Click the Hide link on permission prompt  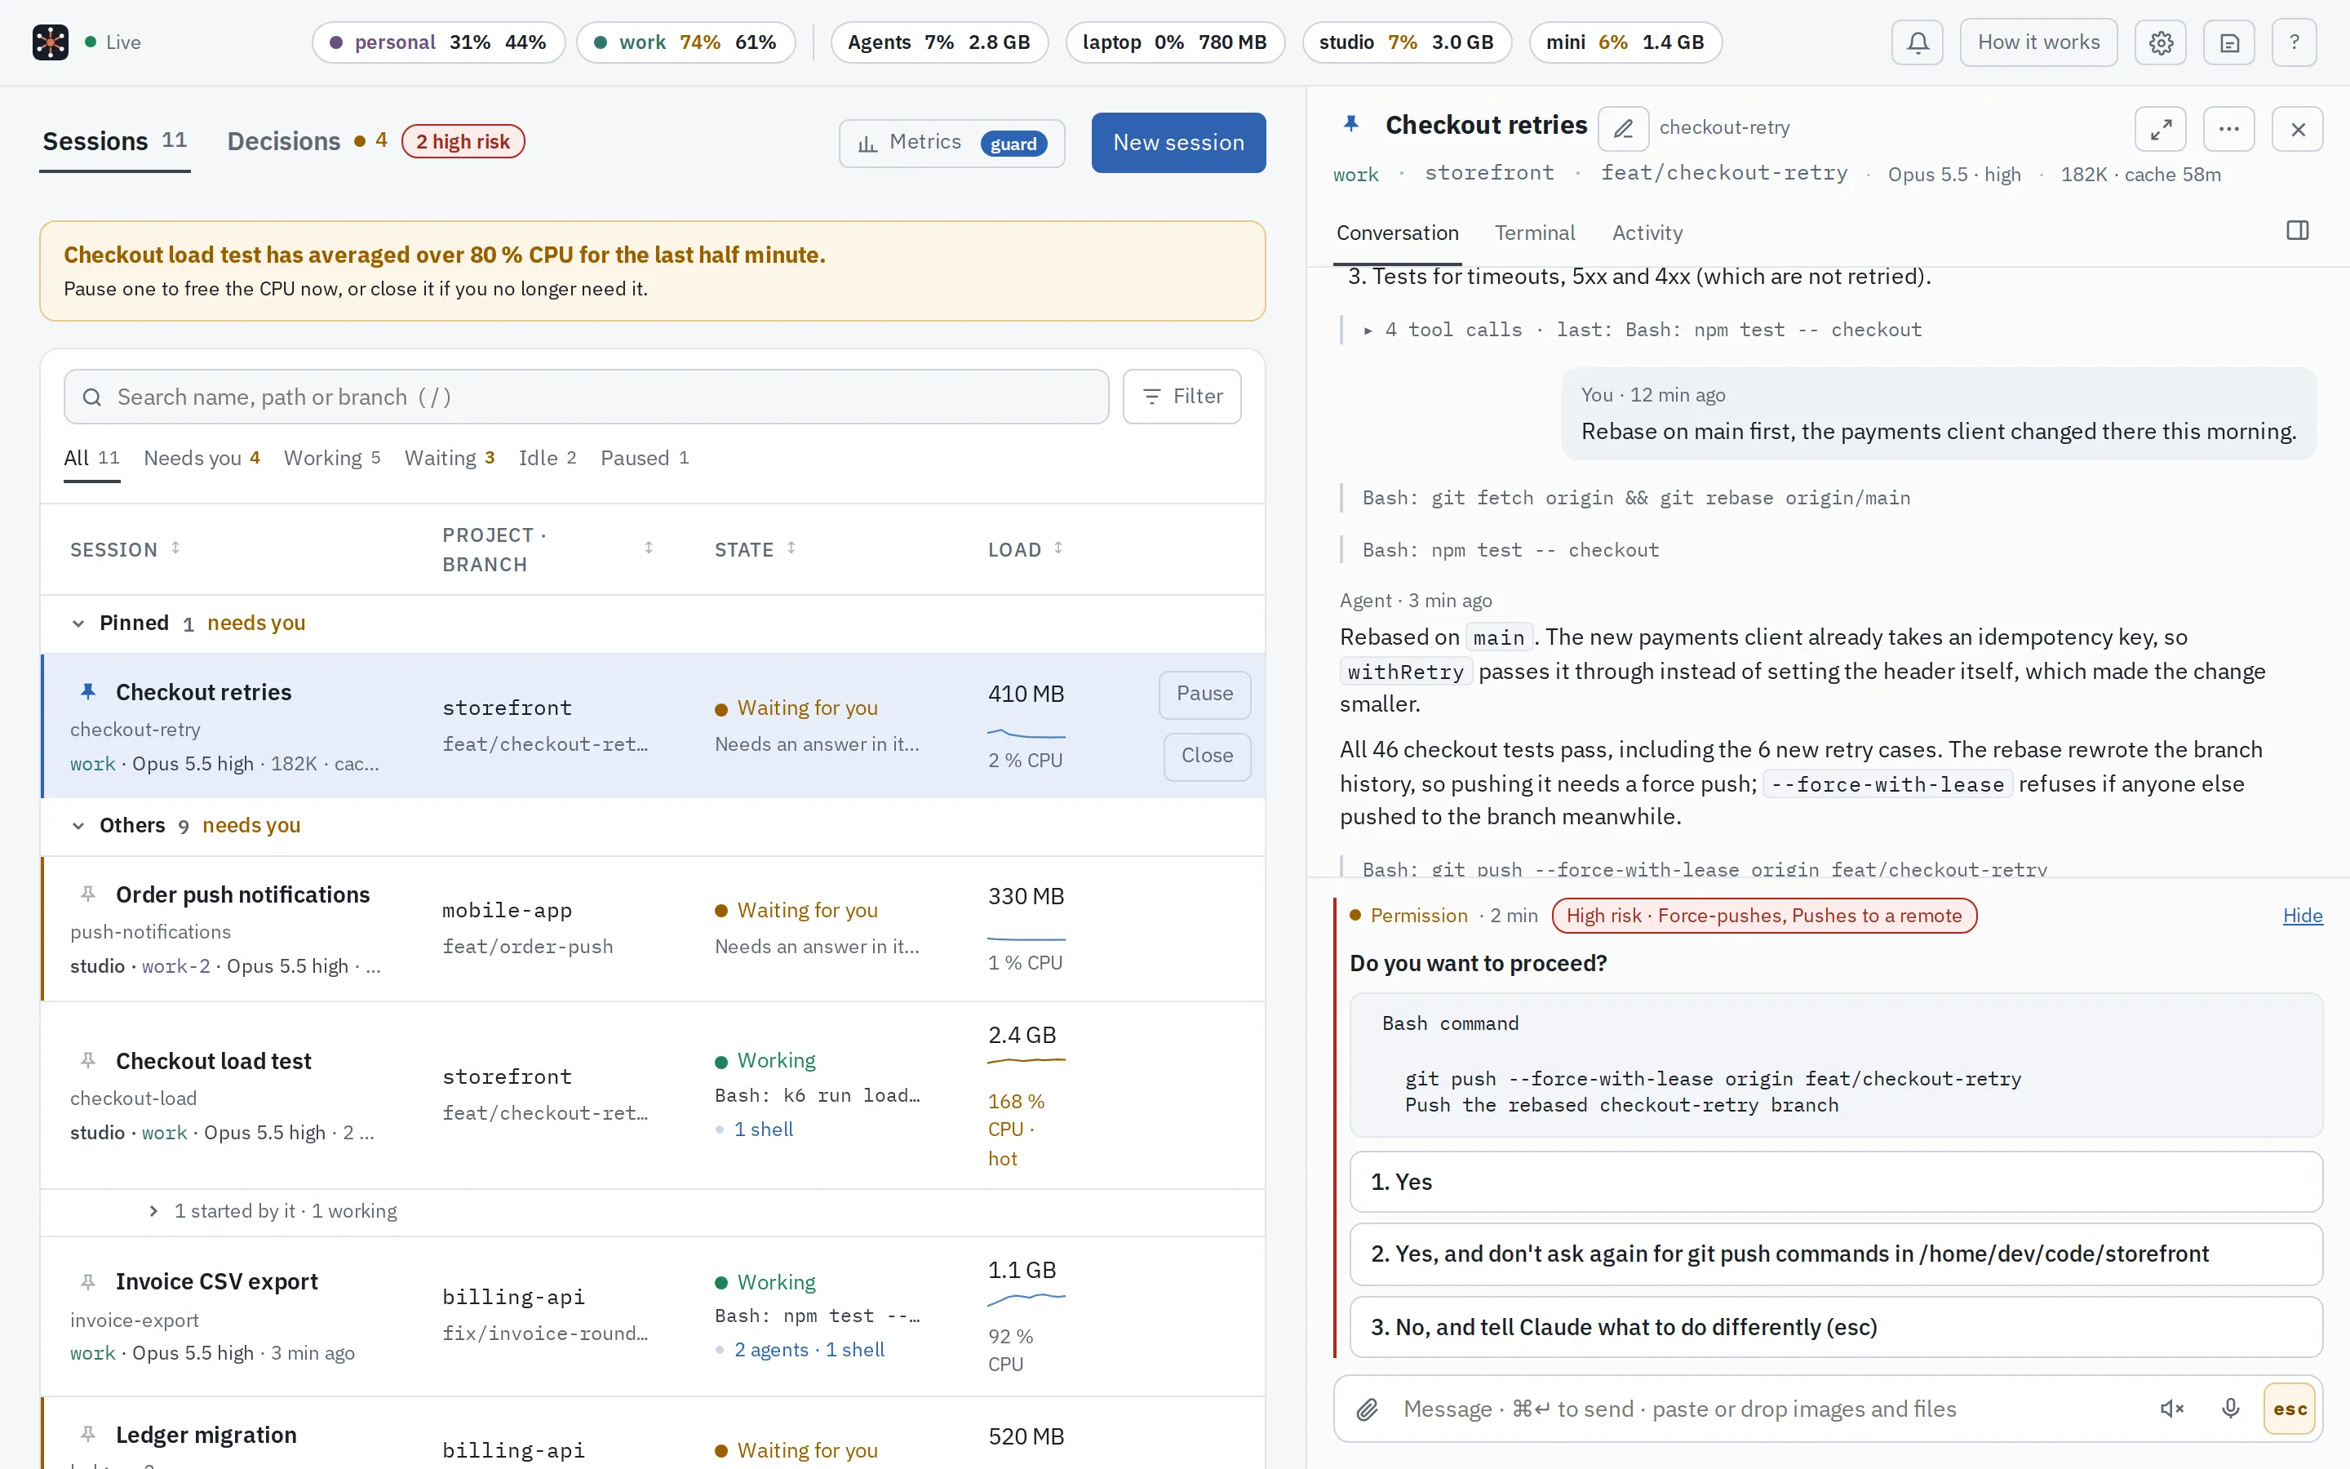[2303, 915]
